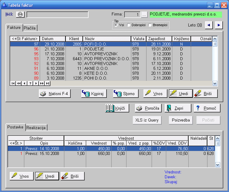The height and width of the screenshot is (192, 229).
Task: Click next record arrow in invoice navigator
Action: point(36,83)
